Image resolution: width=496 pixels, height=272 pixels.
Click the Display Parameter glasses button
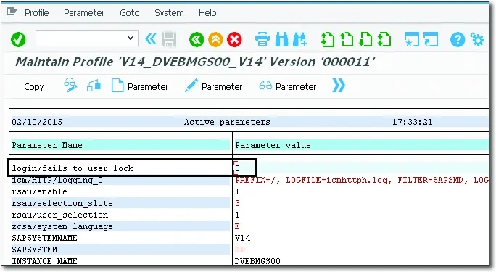coord(288,86)
